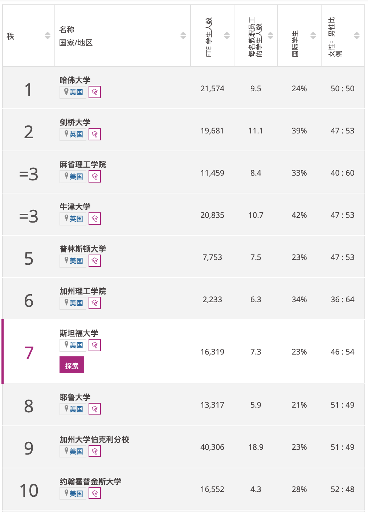Open the 耶鲁大学 university link
This screenshot has height=512, width=368.
[75, 397]
